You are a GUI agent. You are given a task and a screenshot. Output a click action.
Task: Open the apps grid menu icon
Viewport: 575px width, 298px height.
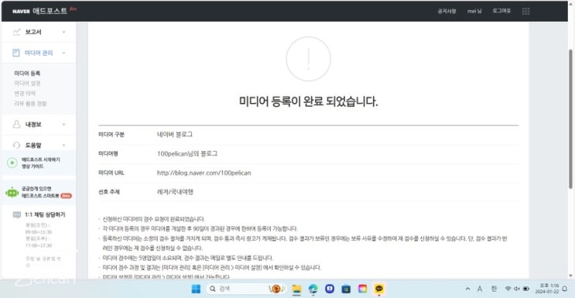(x=525, y=12)
